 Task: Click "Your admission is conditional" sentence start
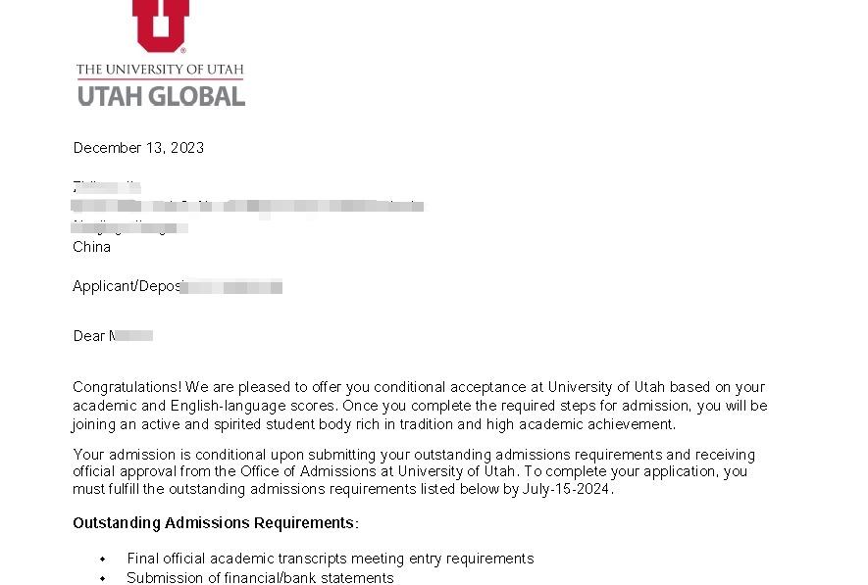click(167, 455)
